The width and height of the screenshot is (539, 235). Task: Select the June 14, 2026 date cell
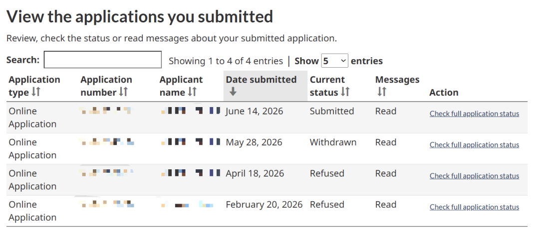255,111
